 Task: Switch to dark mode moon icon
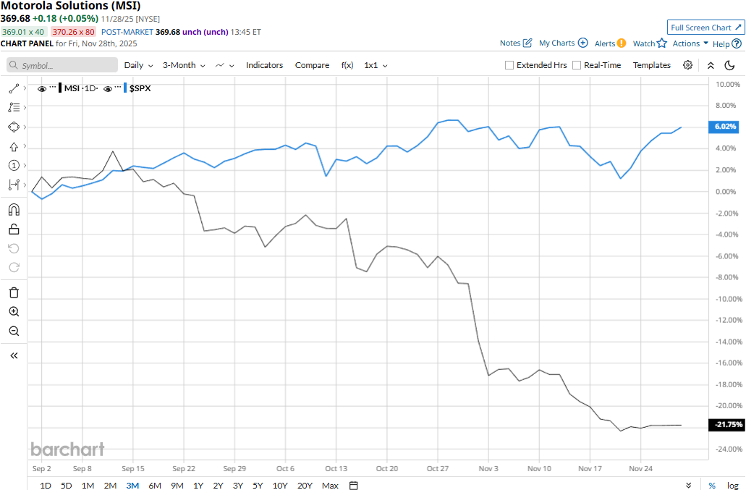point(730,65)
